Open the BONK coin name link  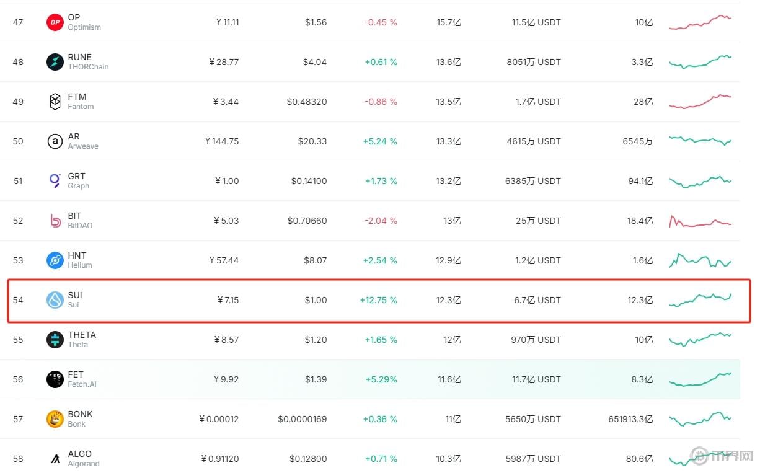pos(80,414)
